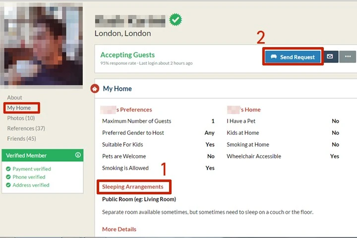Click the blurred profile name heading
This screenshot has height=238, width=357.
click(x=130, y=21)
